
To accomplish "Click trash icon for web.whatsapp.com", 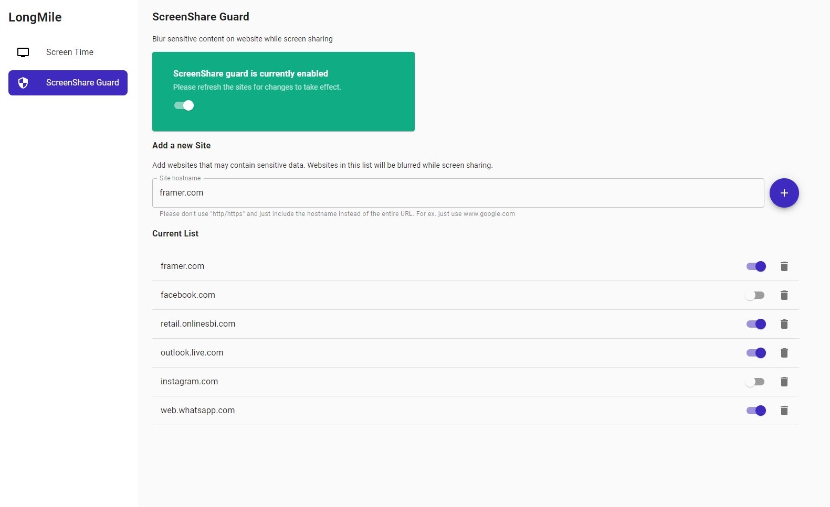I will tap(784, 411).
